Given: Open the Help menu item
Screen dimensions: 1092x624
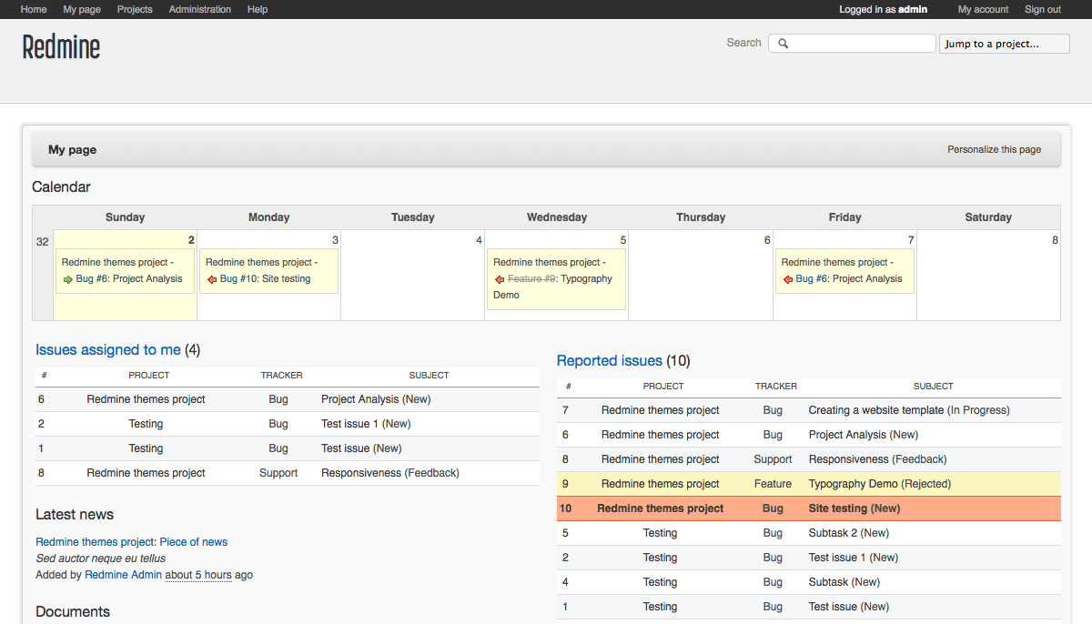Looking at the screenshot, I should (258, 9).
